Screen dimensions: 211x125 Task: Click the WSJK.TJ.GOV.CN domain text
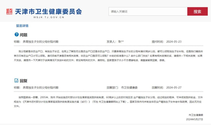(x=49, y=17)
